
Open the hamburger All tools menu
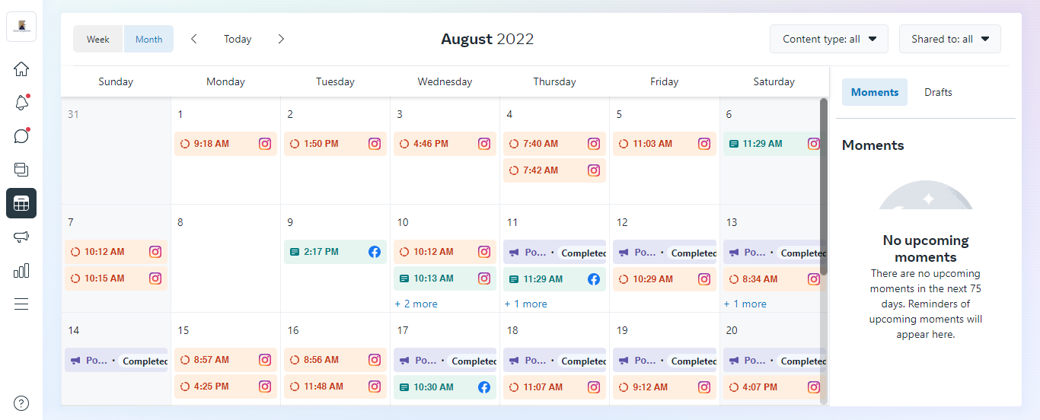(21, 304)
